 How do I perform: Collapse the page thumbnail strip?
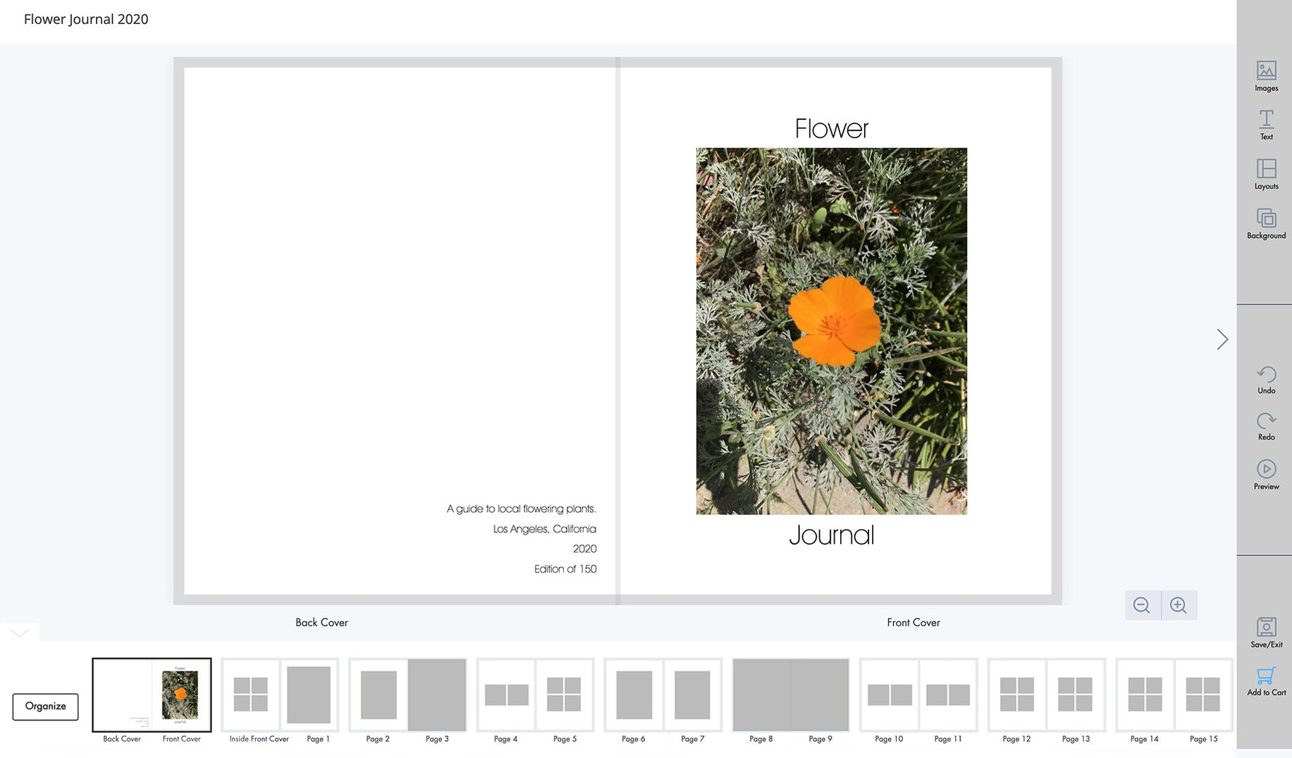click(x=20, y=633)
